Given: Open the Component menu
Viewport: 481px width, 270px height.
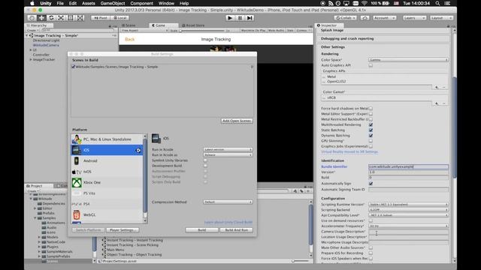Looking at the screenshot, I should click(141, 3).
